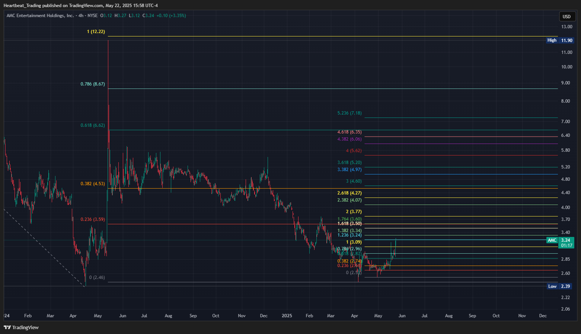Screen dimensions: 581x334
Task: Select the H3.27 high value in the header
Action: 120,16
